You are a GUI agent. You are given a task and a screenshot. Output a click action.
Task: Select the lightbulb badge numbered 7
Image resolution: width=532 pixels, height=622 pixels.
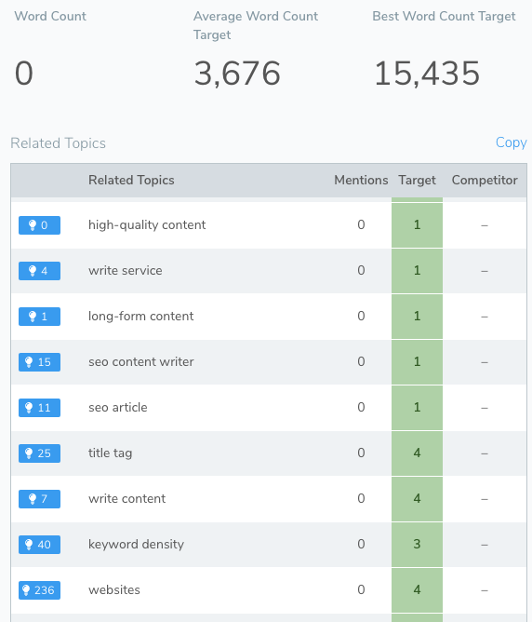click(39, 499)
